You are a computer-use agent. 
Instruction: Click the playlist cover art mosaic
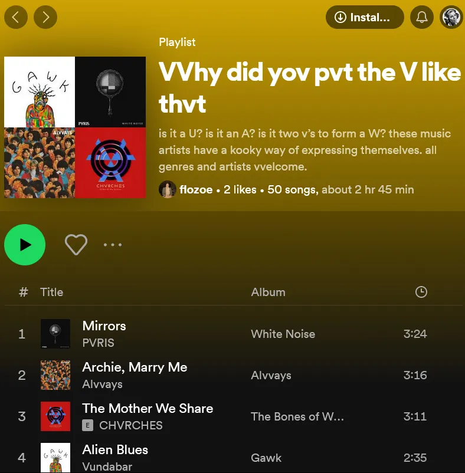pyautogui.click(x=75, y=127)
